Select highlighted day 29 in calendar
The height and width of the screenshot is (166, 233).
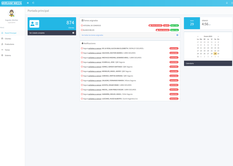coord(215,54)
